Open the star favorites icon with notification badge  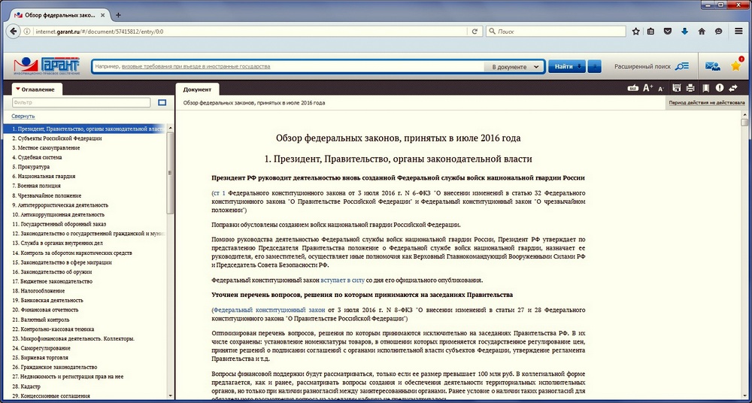tap(736, 65)
